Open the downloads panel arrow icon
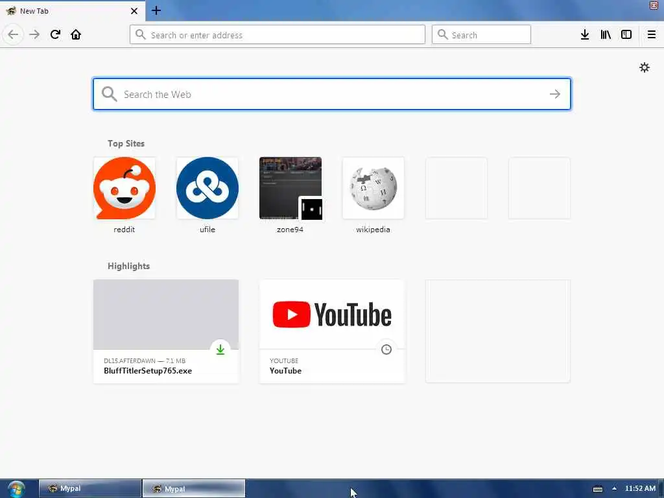This screenshot has height=498, width=664. (585, 34)
